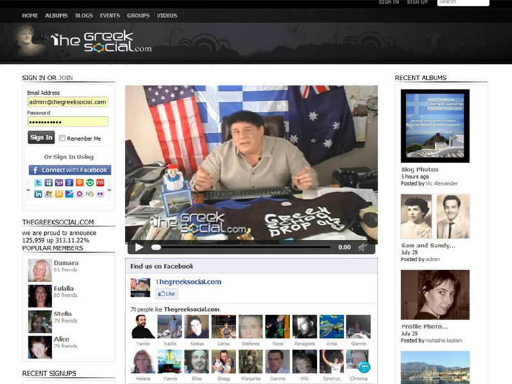The image size is (512, 384).
Task: Click the Sign In button
Action: click(41, 138)
